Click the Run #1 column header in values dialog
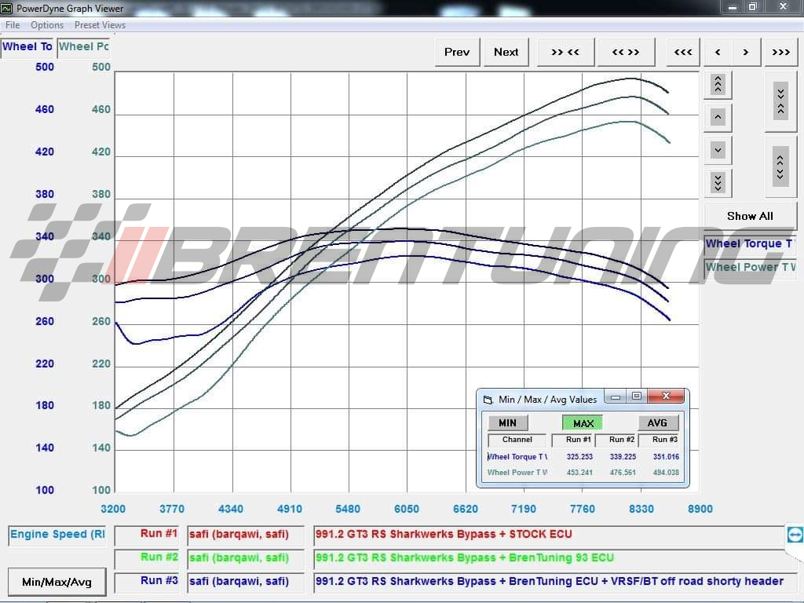The image size is (804, 603). coord(572,440)
